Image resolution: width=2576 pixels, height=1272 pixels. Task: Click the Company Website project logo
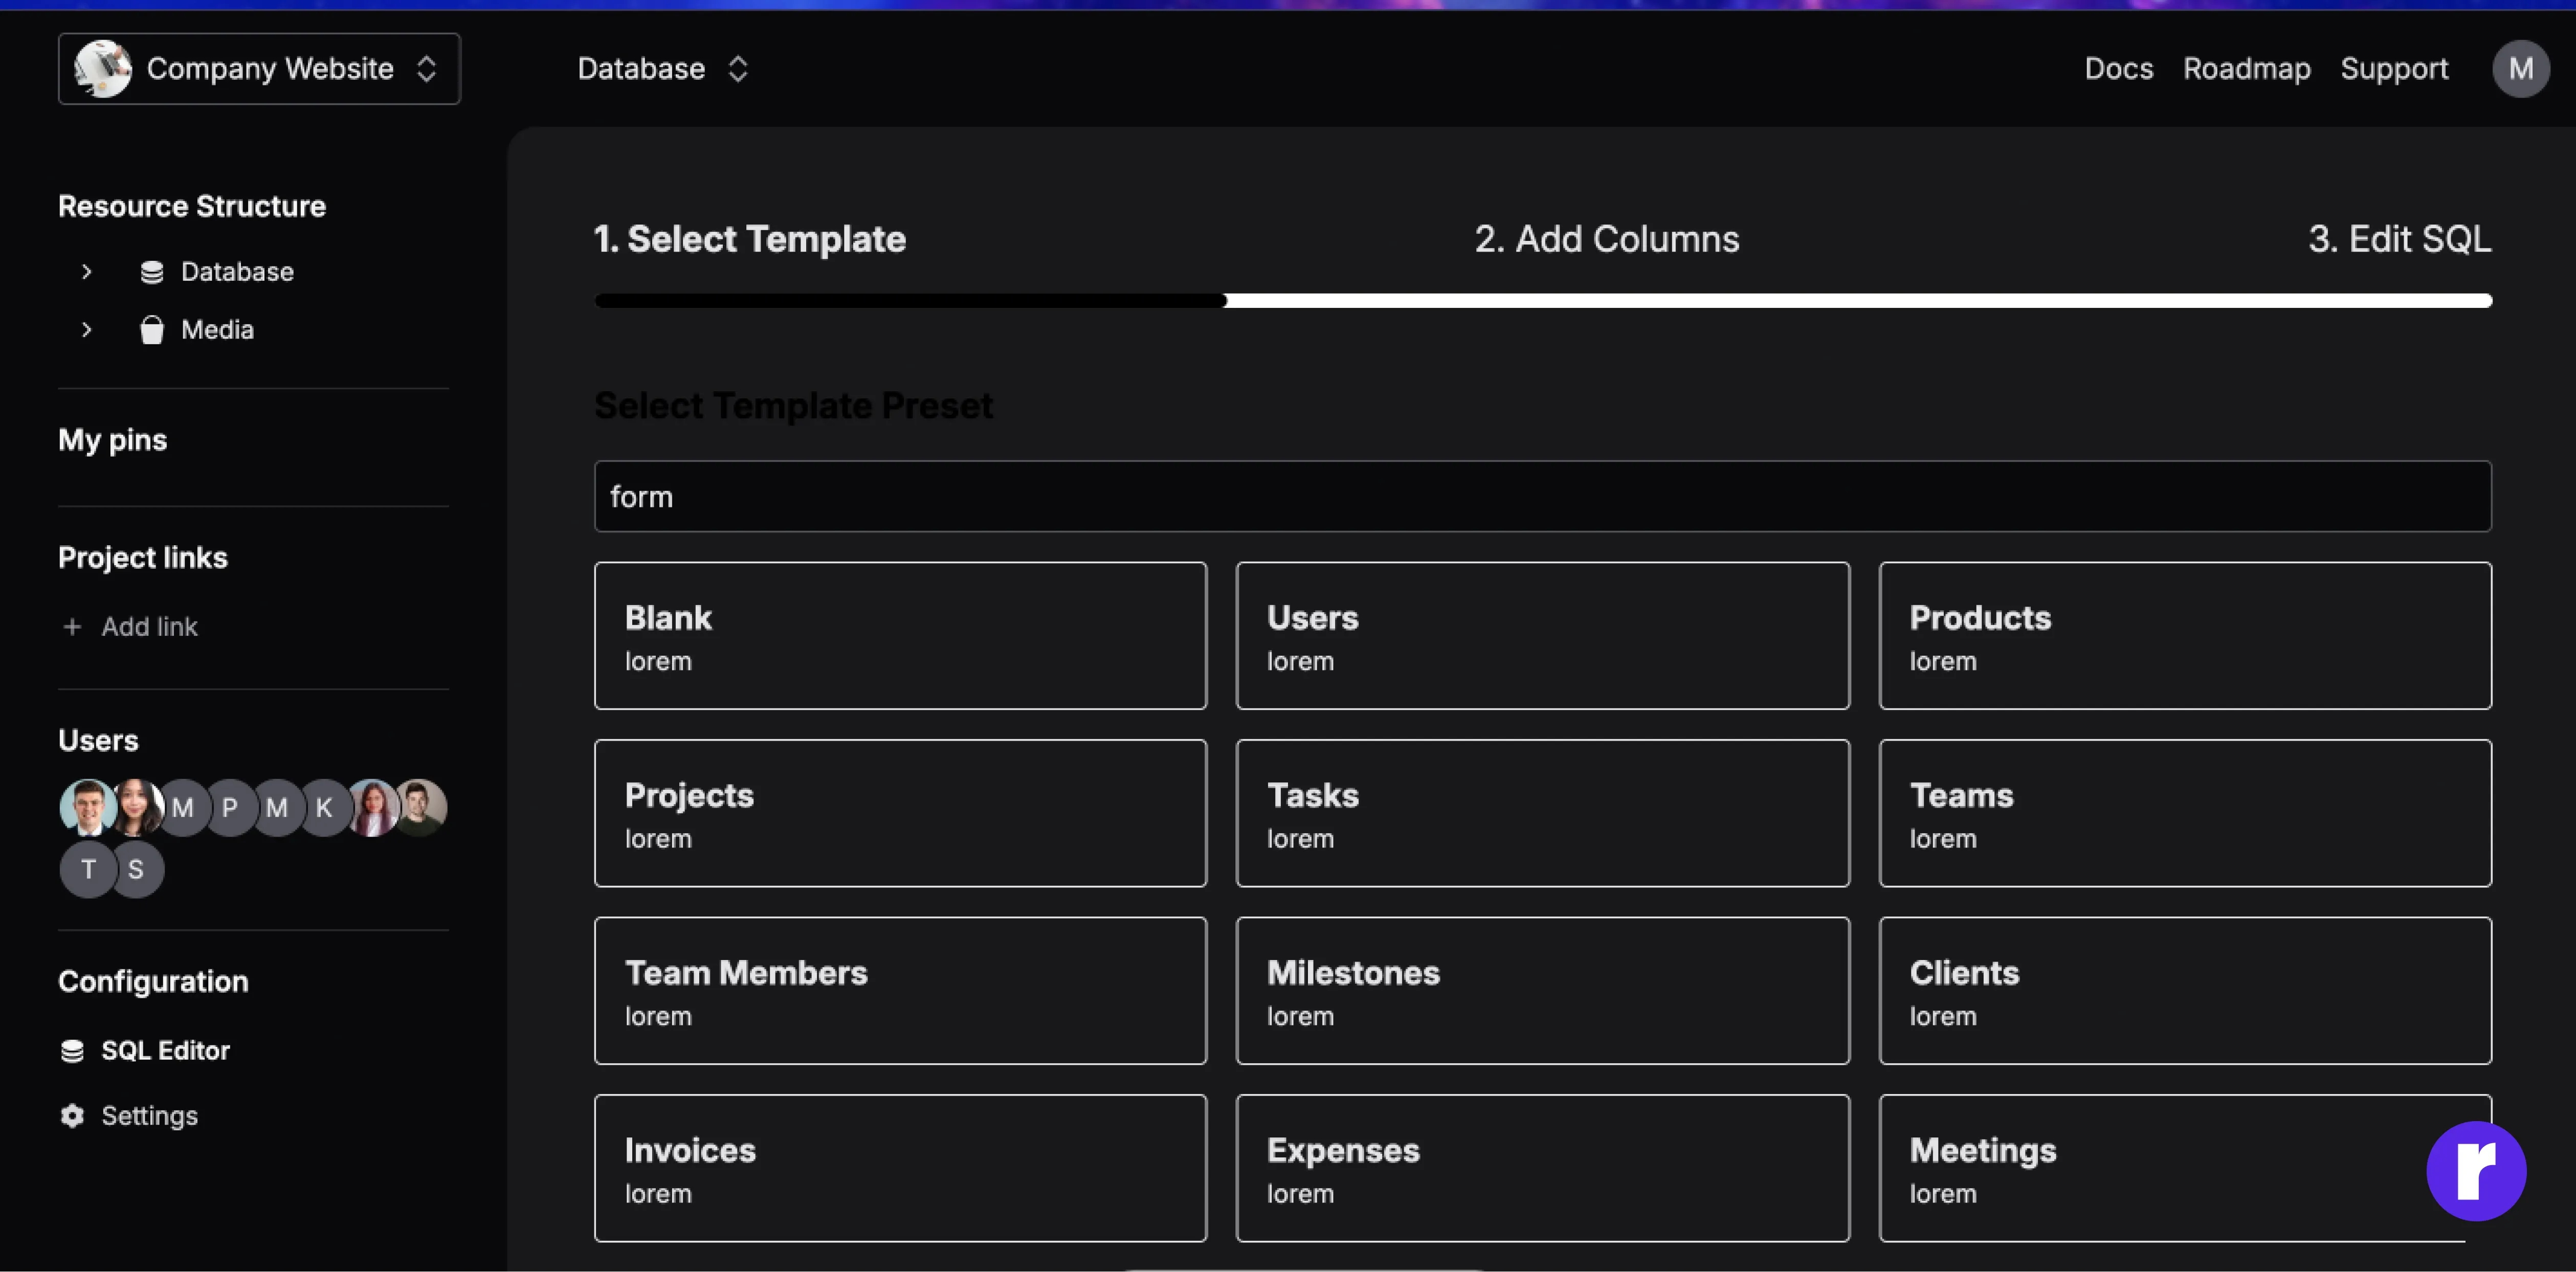[x=102, y=68]
